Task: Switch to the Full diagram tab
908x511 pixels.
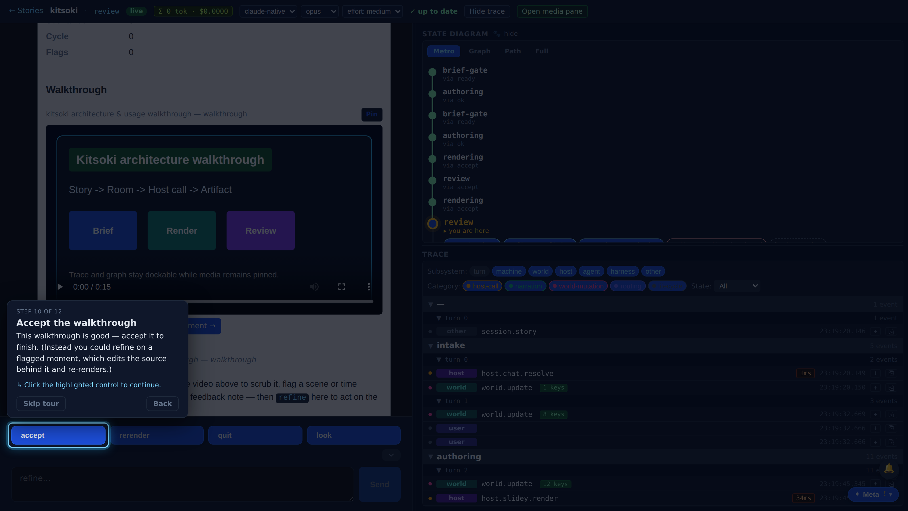Action: click(541, 51)
